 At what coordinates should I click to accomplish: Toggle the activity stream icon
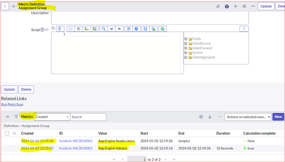(x=236, y=6)
